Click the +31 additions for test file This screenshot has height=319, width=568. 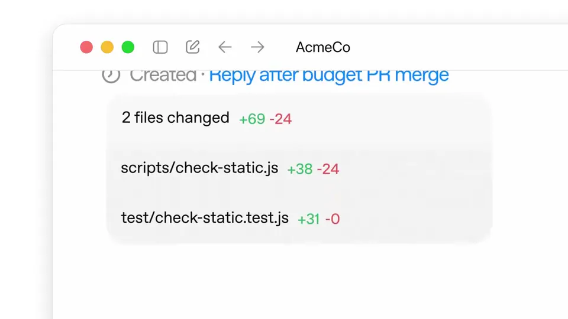pyautogui.click(x=309, y=219)
